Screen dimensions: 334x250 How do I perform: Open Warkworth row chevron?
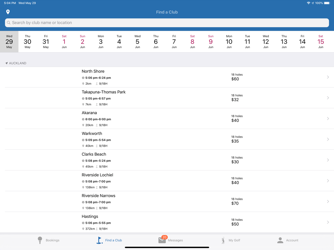point(328,139)
